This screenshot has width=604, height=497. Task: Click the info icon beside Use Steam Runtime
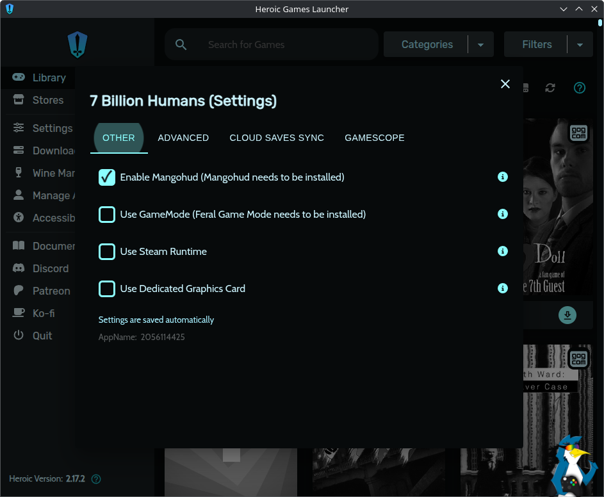[x=503, y=251]
